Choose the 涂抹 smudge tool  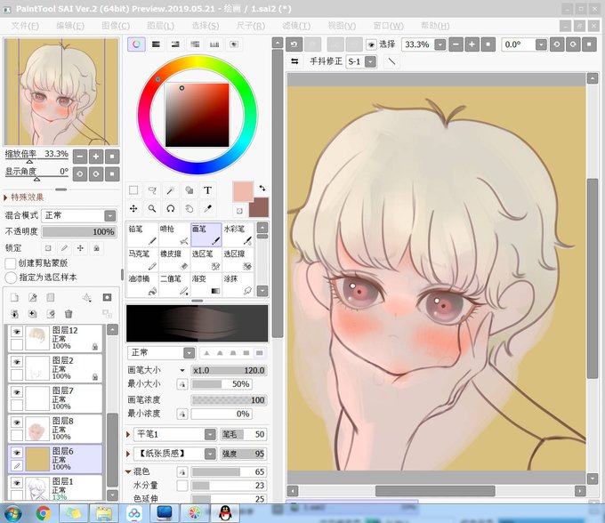pos(238,284)
